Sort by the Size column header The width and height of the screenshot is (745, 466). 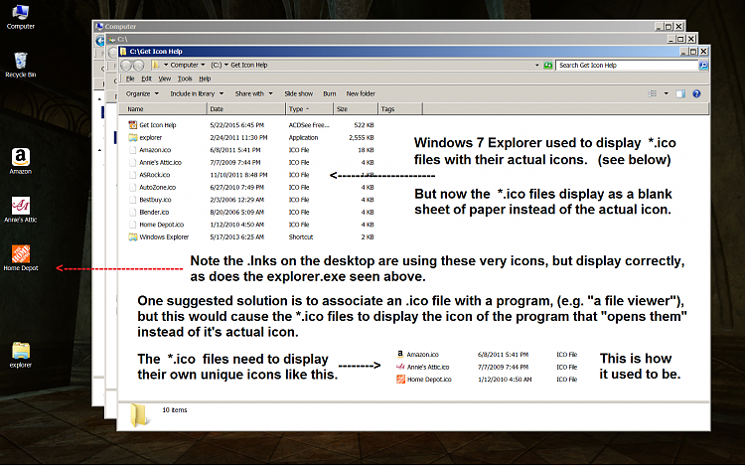click(356, 108)
